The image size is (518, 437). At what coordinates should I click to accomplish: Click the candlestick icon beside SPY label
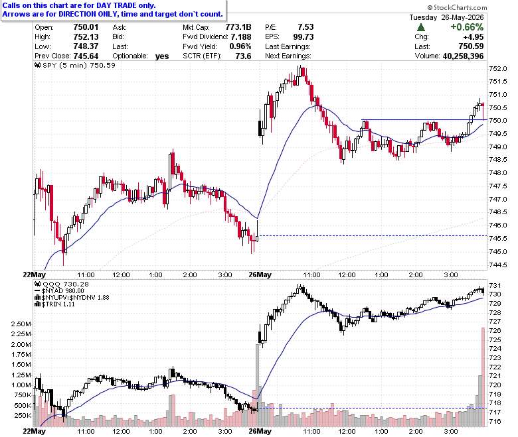pyautogui.click(x=38, y=65)
